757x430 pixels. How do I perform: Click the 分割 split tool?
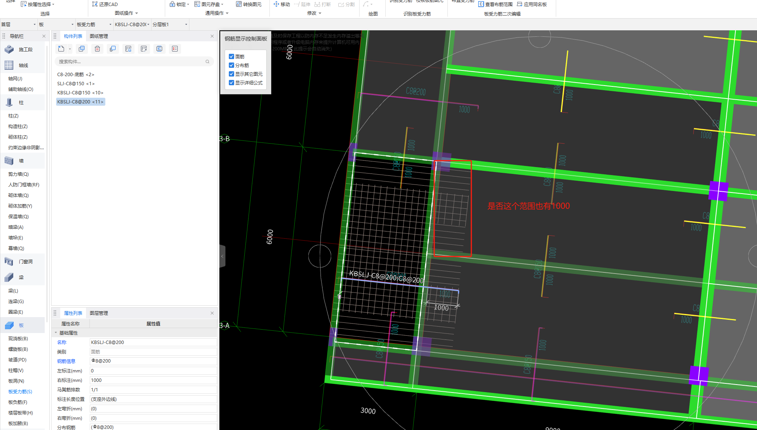tap(346, 4)
